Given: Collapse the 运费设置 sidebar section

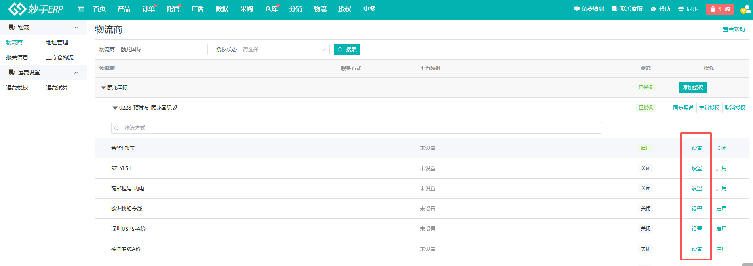Looking at the screenshot, I should click(x=76, y=72).
